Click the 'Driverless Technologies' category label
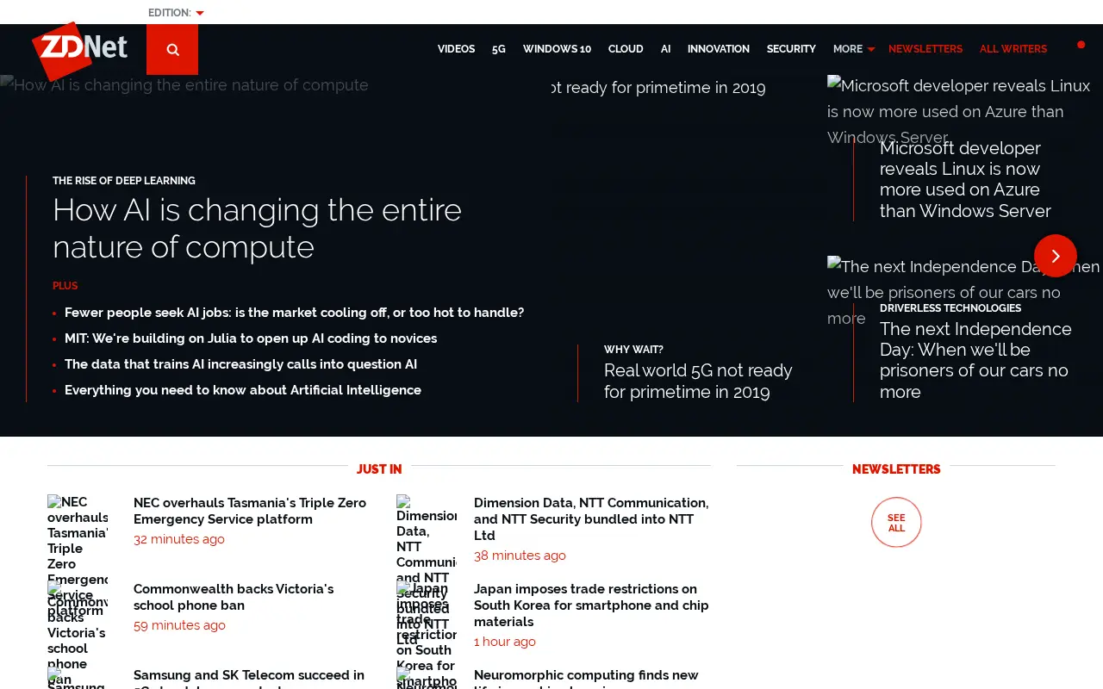Viewport: 1103px width, 689px height. [950, 308]
